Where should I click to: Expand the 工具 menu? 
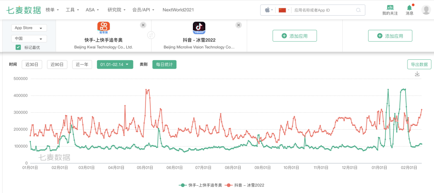72,10
